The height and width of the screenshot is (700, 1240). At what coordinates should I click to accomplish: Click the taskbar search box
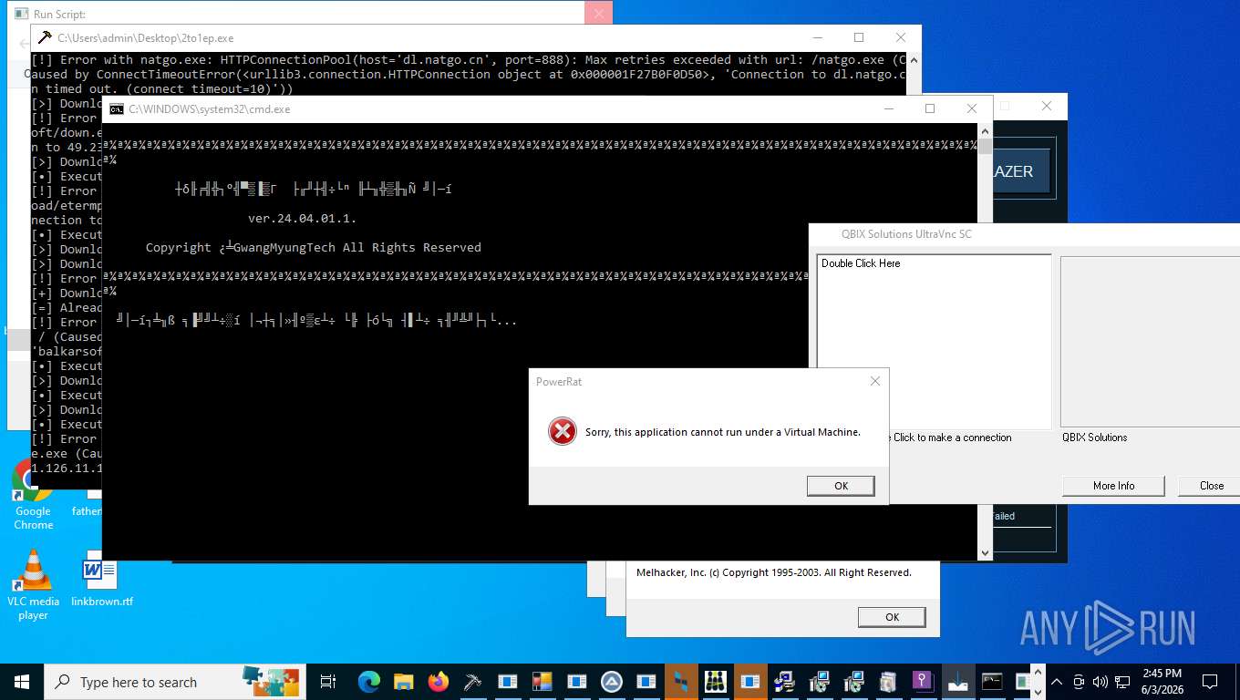point(176,682)
